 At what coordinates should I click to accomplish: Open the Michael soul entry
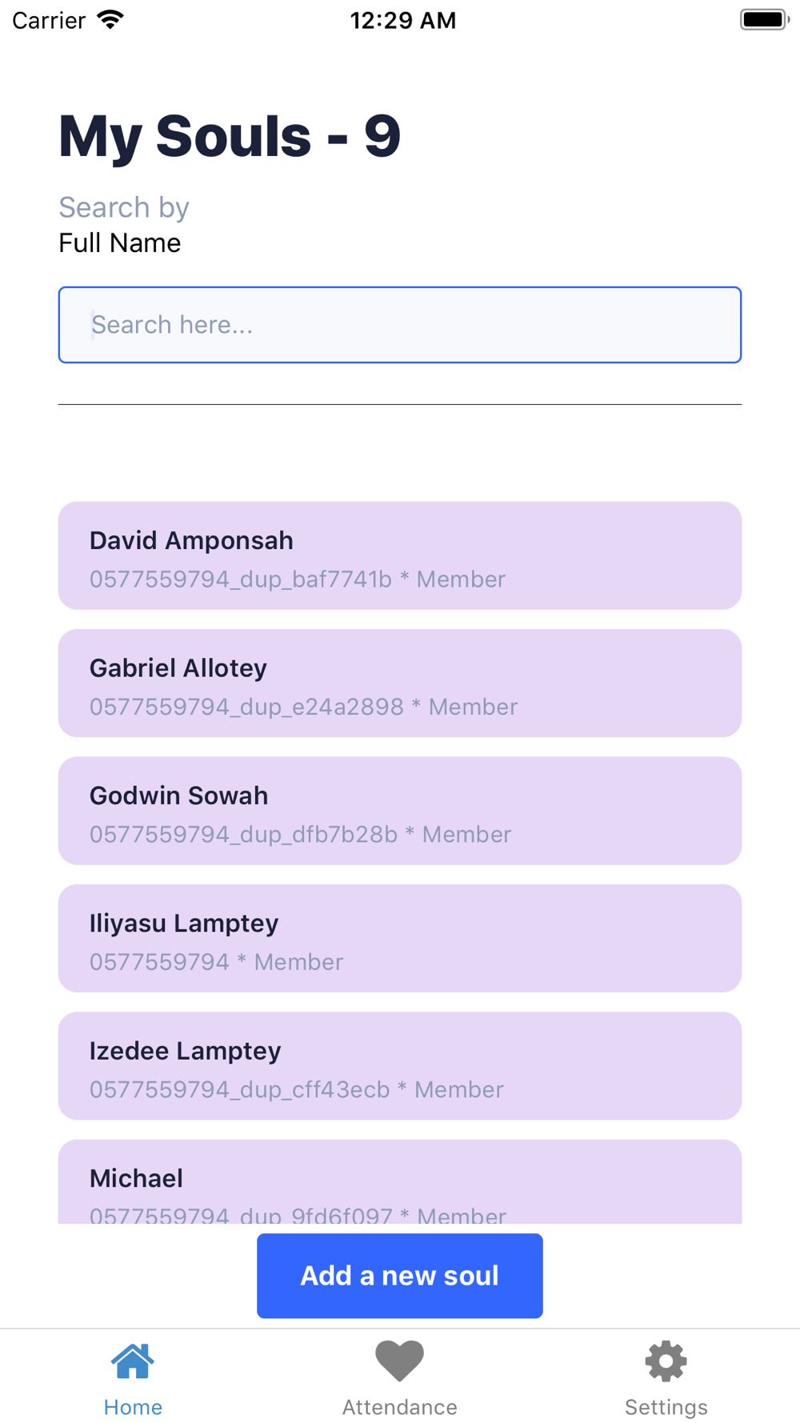click(x=400, y=1182)
